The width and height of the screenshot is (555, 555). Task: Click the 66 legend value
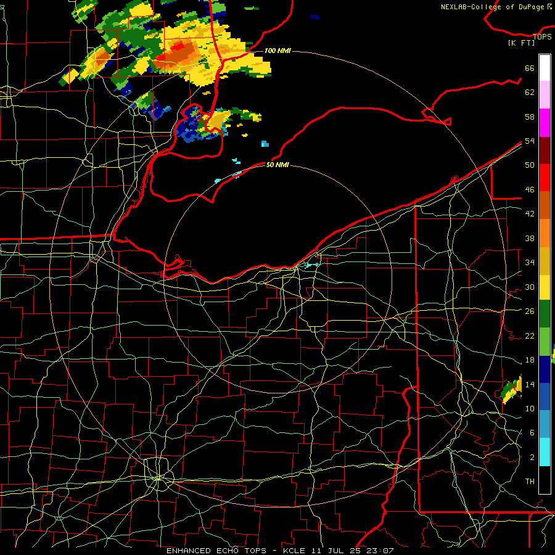tap(530, 68)
